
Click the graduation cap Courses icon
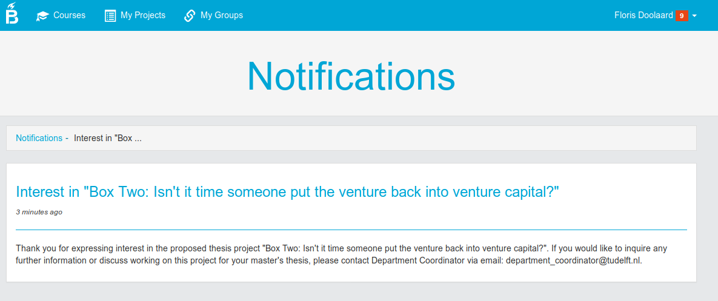click(x=42, y=16)
